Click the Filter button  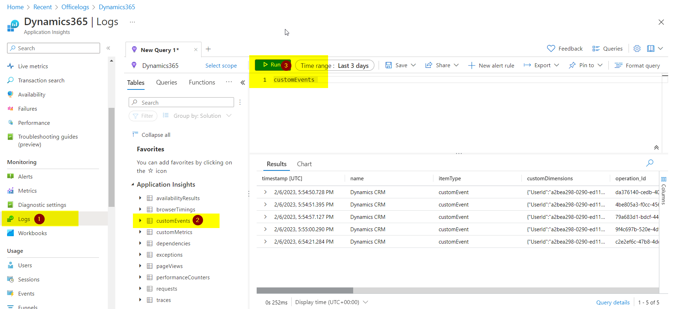143,116
